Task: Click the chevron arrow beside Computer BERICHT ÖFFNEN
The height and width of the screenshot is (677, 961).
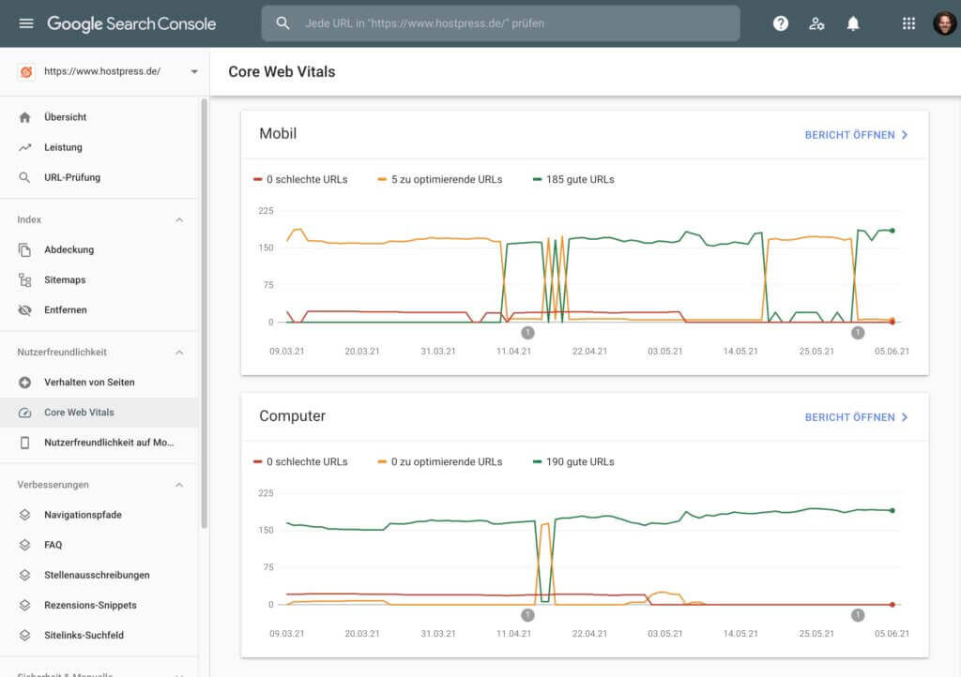Action: pos(905,417)
